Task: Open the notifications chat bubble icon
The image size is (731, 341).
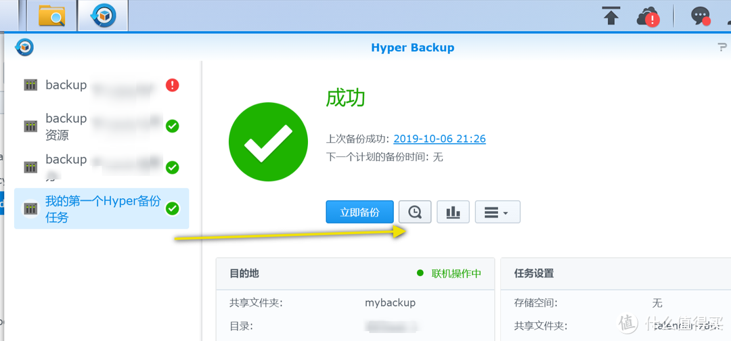Action: pos(701,17)
